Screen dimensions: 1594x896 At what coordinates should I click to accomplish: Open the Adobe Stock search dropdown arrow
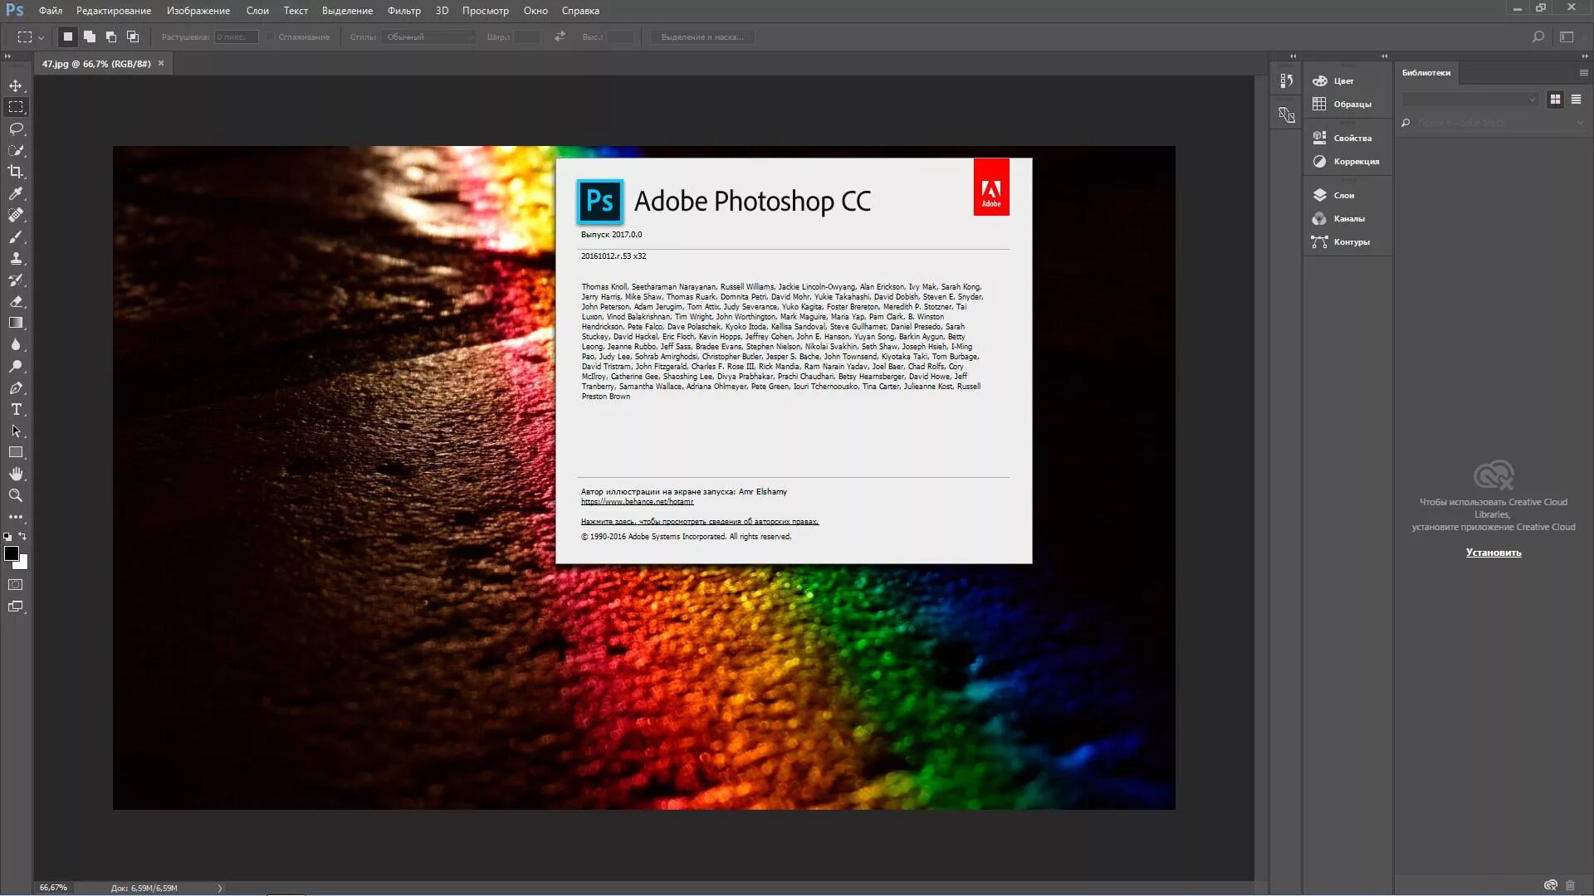point(1580,123)
